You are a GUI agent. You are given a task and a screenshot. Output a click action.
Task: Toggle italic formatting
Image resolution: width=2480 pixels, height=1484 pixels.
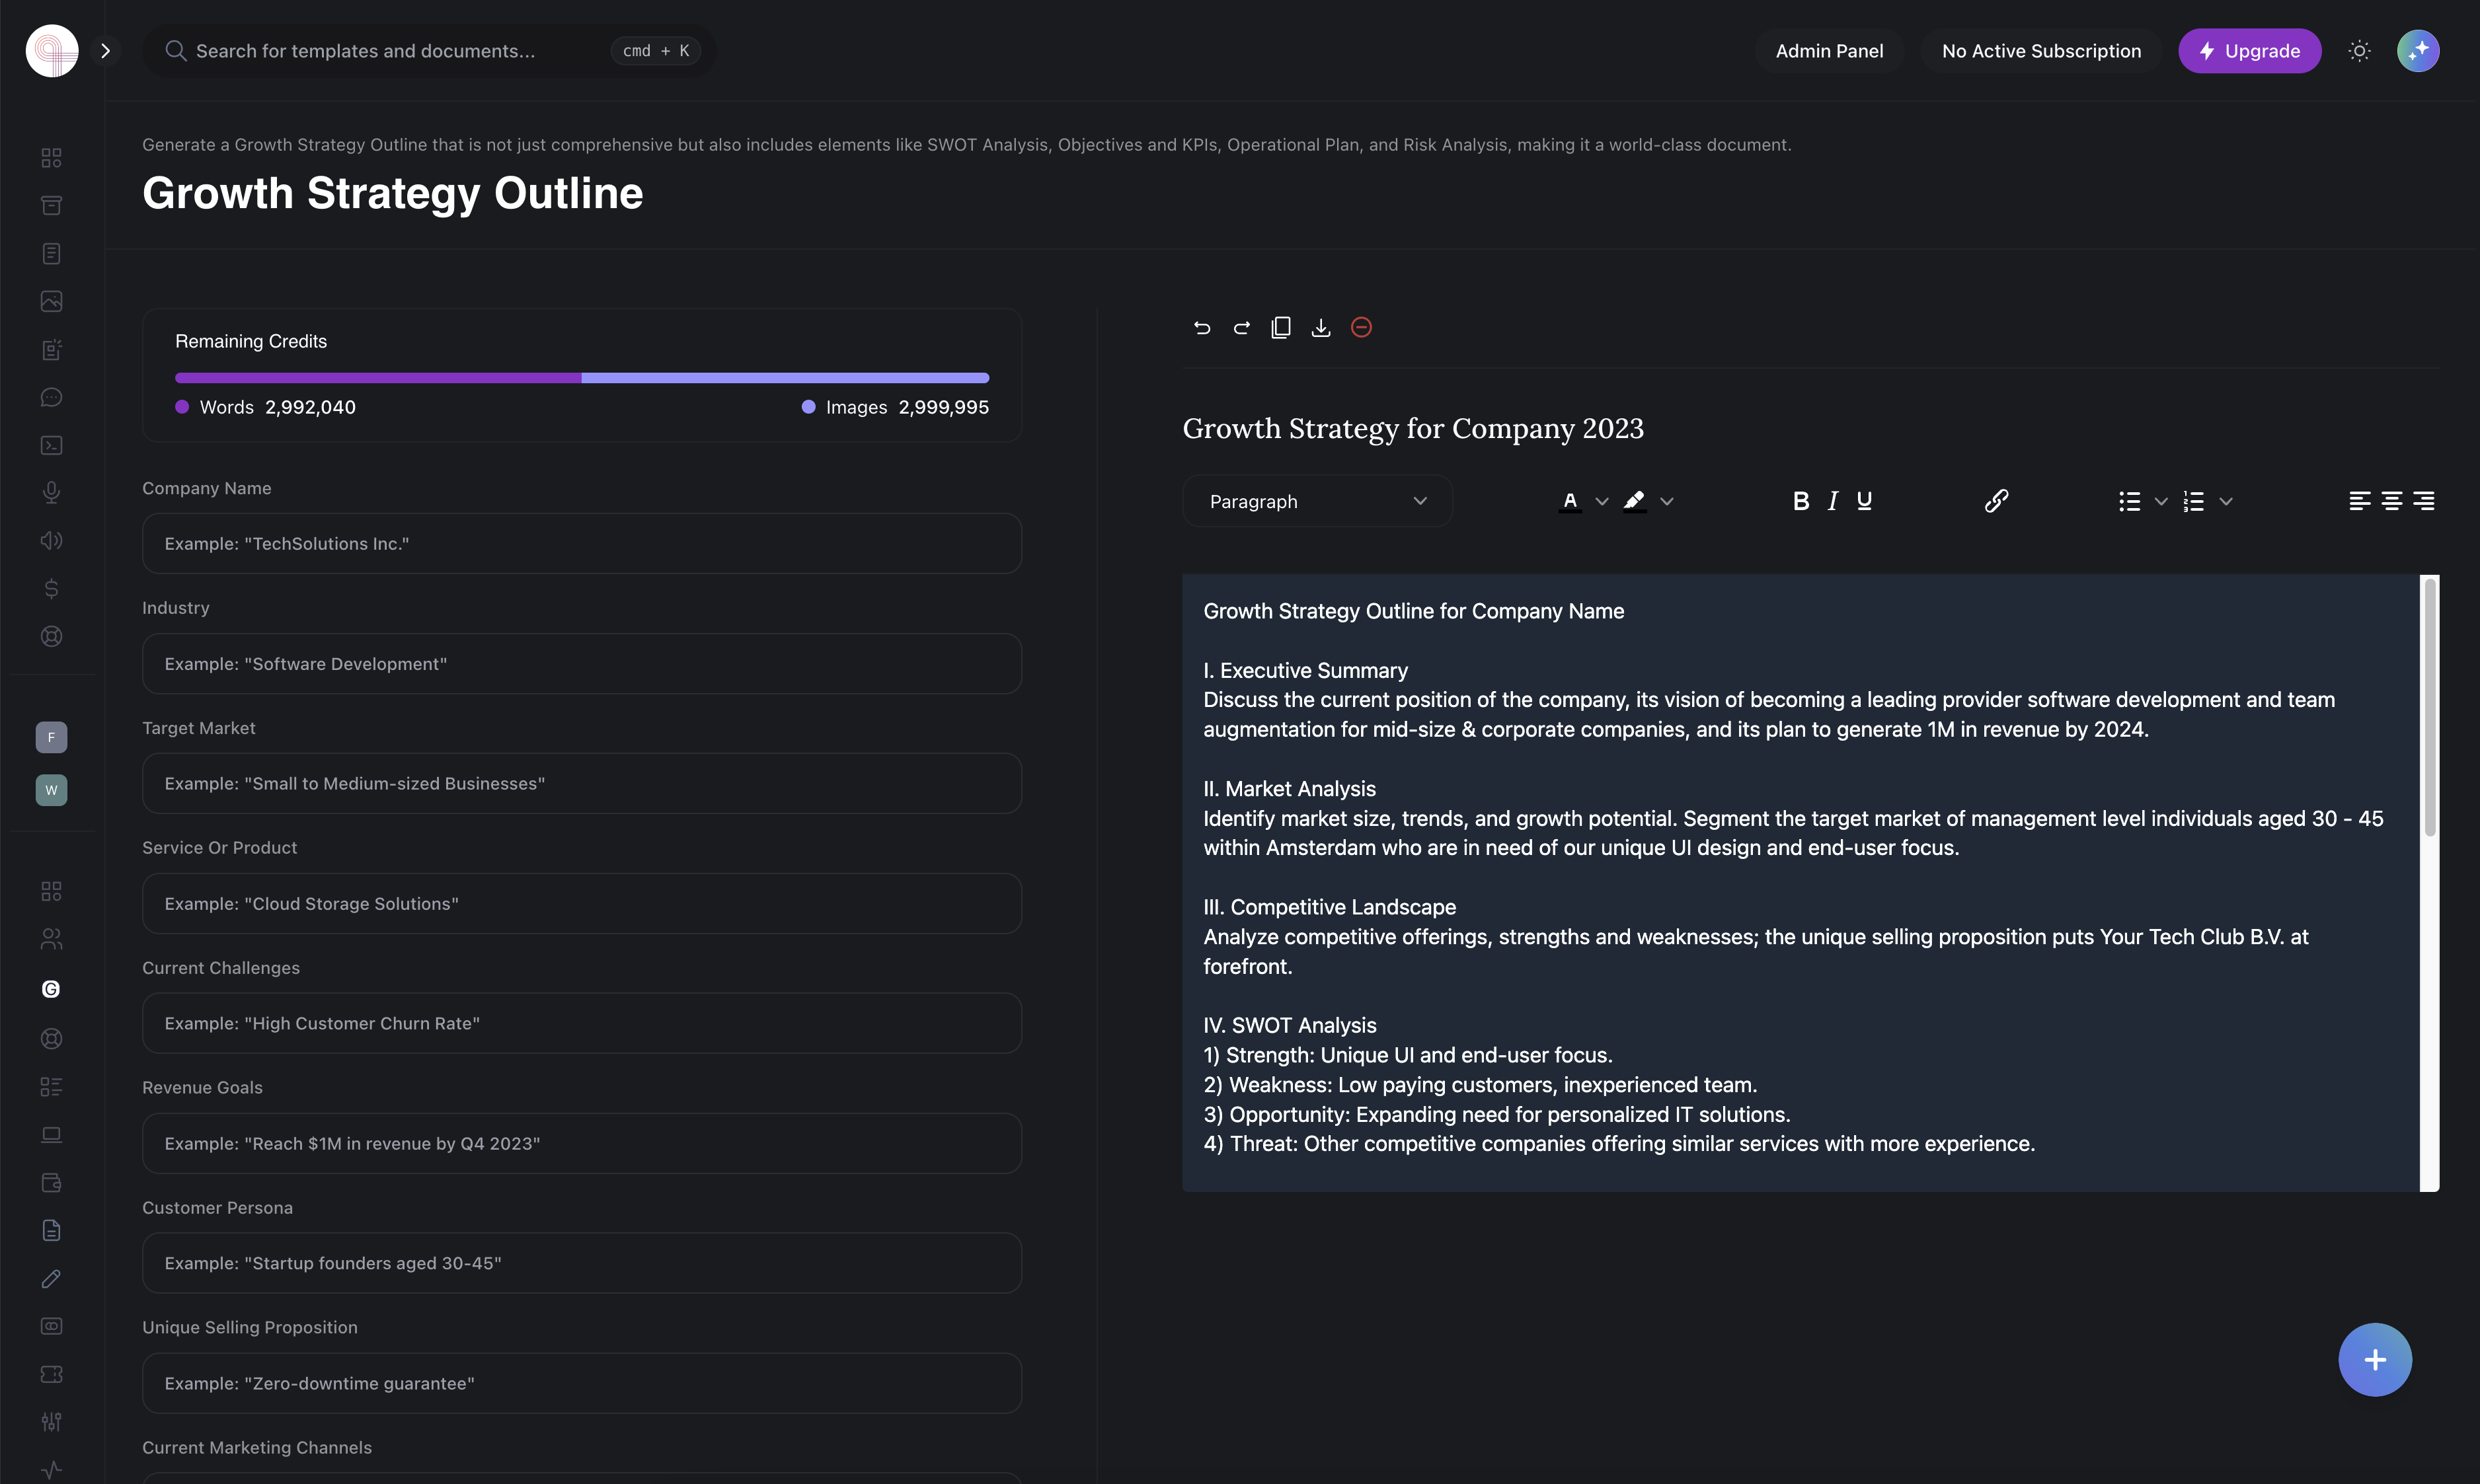[x=1833, y=501]
